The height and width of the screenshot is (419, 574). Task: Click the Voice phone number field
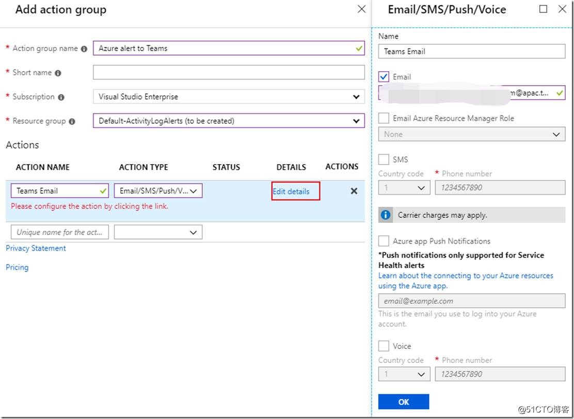[500, 374]
